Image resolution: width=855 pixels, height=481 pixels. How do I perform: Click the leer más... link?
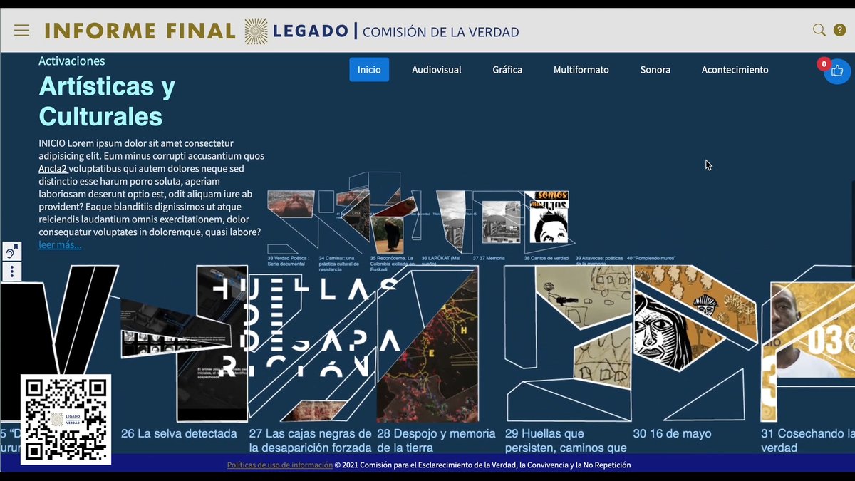60,245
